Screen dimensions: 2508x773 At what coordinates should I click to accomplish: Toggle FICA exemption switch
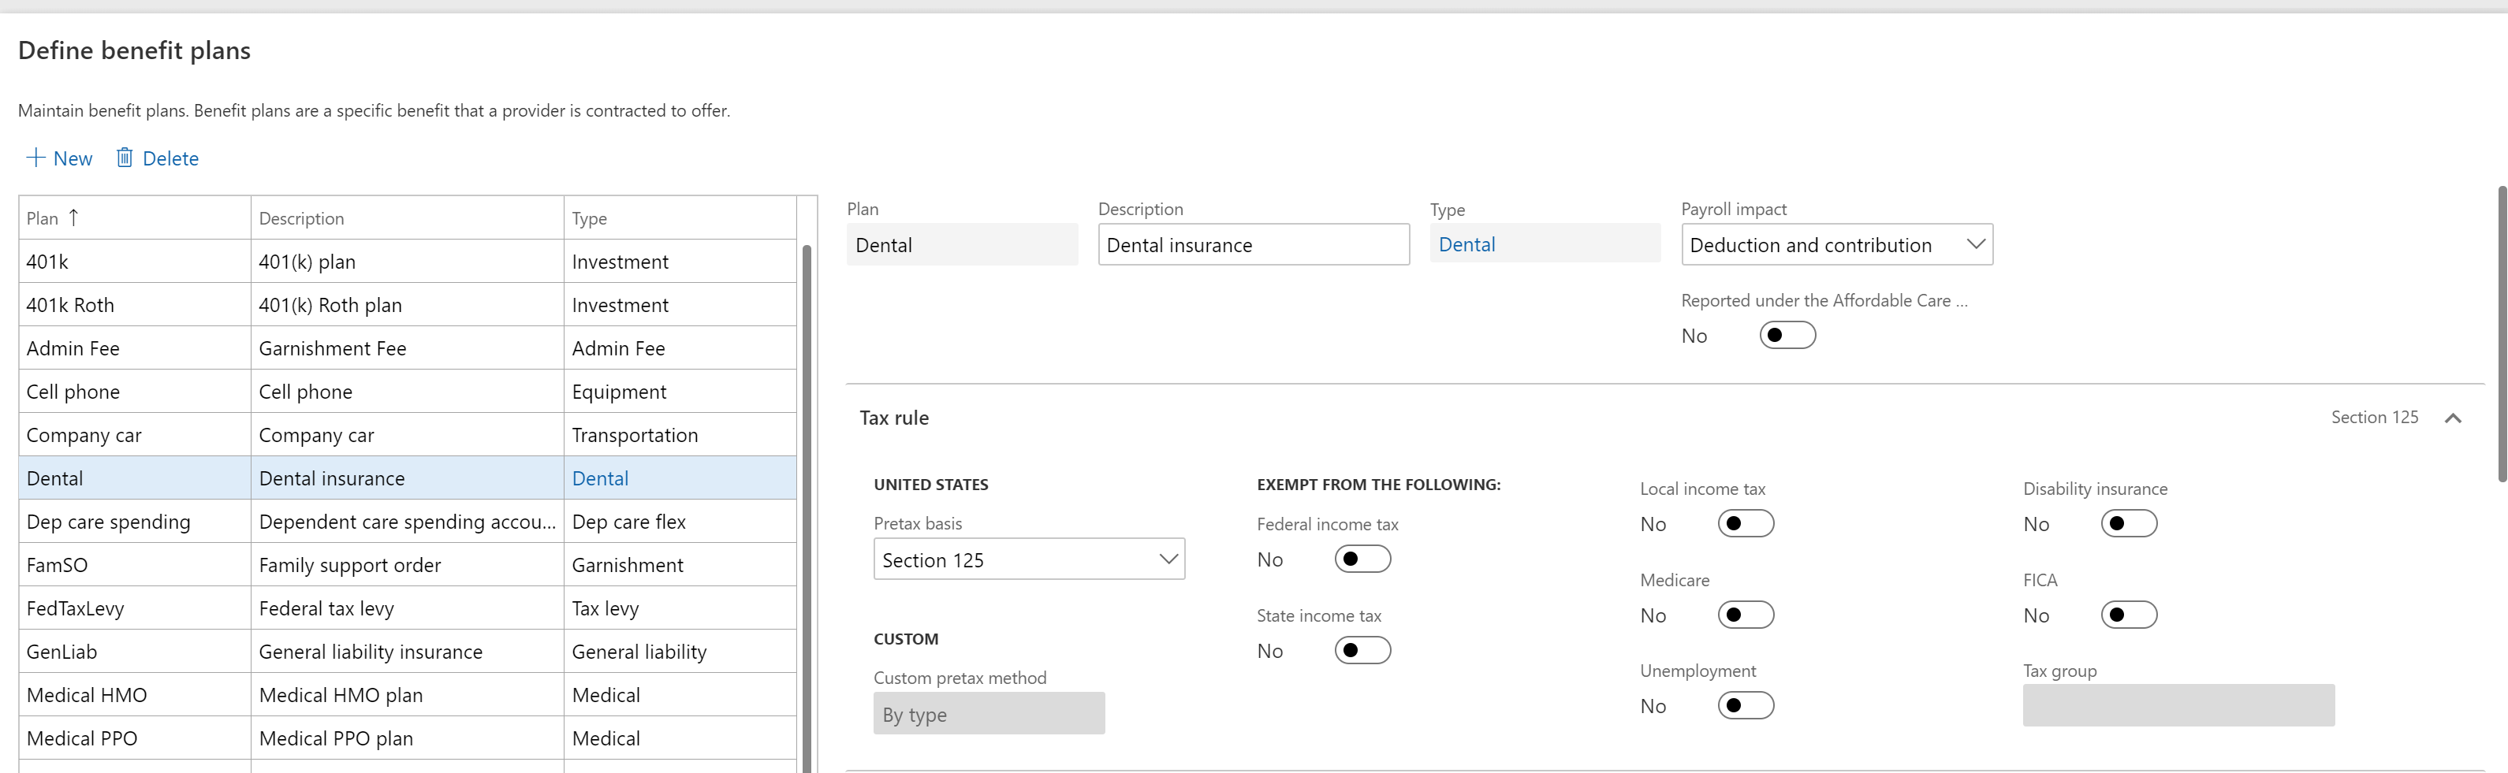pos(2128,615)
